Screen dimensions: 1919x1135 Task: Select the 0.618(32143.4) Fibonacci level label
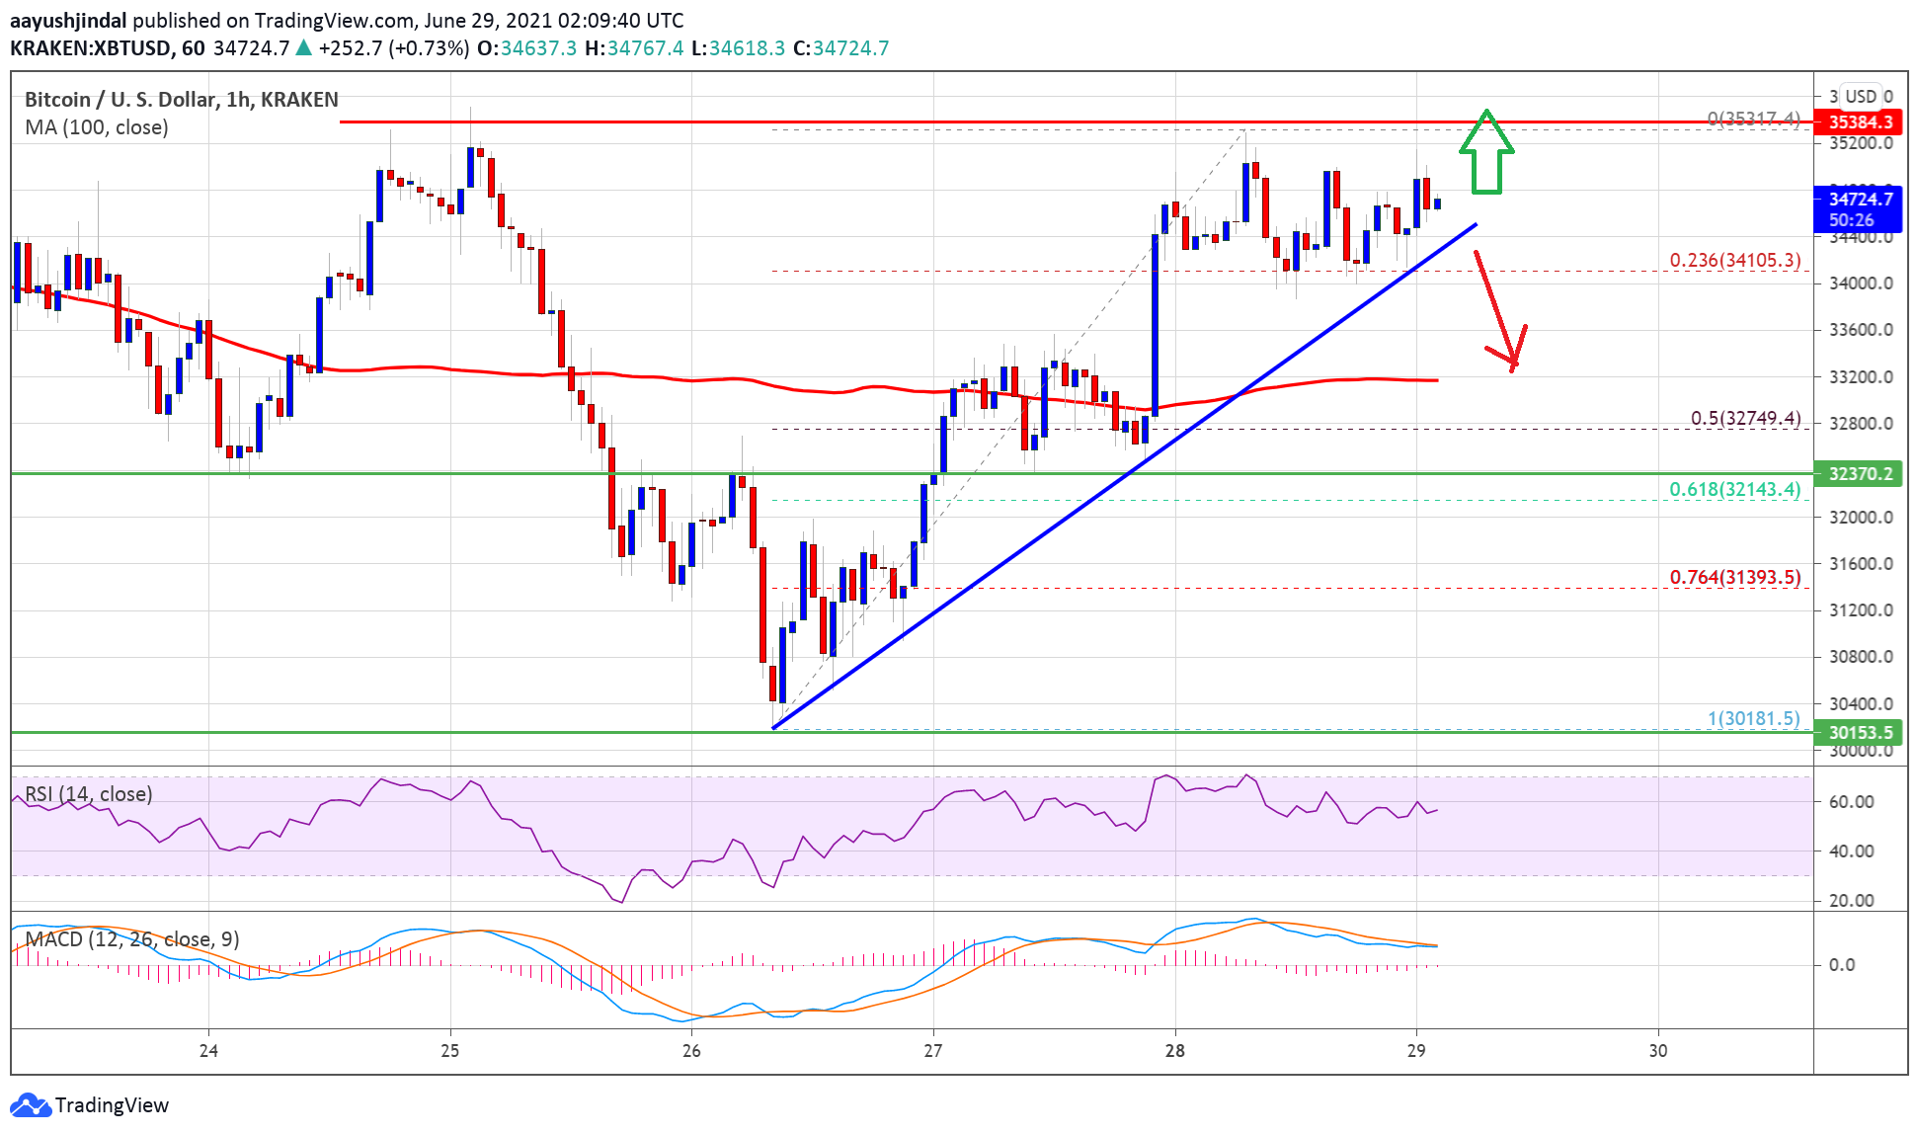click(1734, 489)
